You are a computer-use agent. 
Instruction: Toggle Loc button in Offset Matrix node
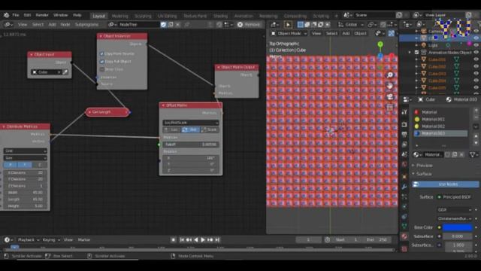point(172,130)
